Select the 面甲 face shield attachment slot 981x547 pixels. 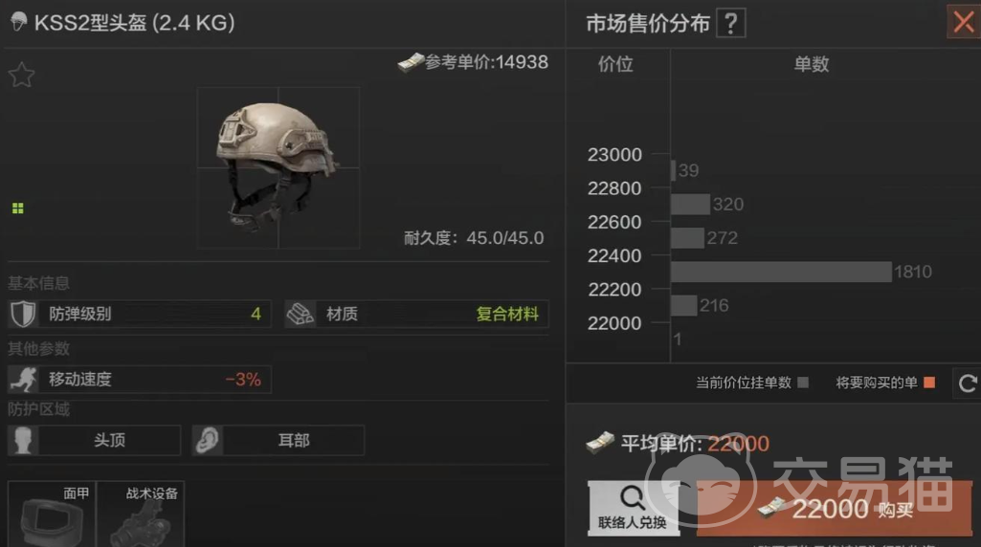tap(52, 514)
